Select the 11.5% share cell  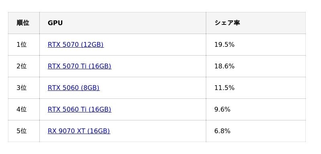coord(256,88)
